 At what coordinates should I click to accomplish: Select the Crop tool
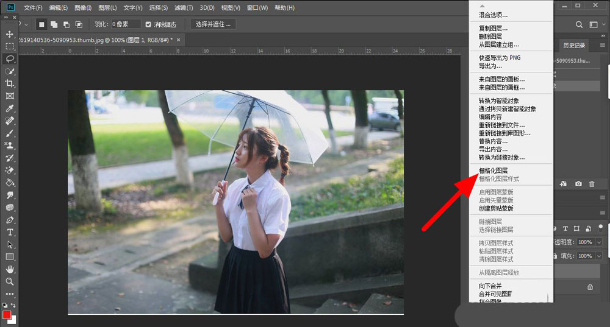tap(10, 83)
